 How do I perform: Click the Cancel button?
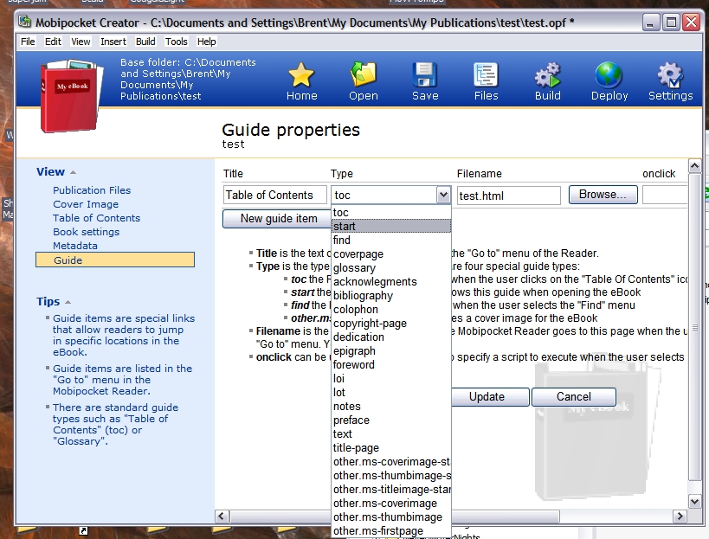pyautogui.click(x=573, y=397)
